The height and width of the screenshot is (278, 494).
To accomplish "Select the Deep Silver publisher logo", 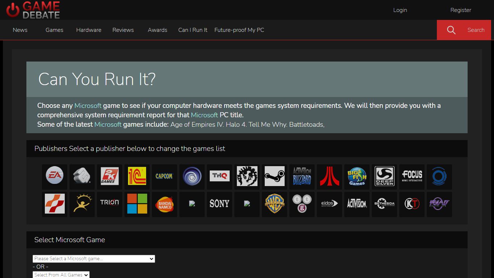I will tap(384, 176).
